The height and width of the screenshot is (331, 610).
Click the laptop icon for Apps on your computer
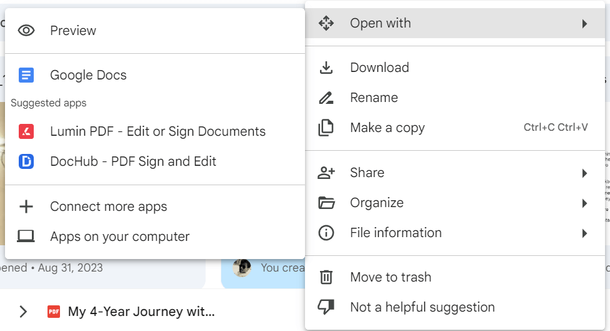[26, 237]
